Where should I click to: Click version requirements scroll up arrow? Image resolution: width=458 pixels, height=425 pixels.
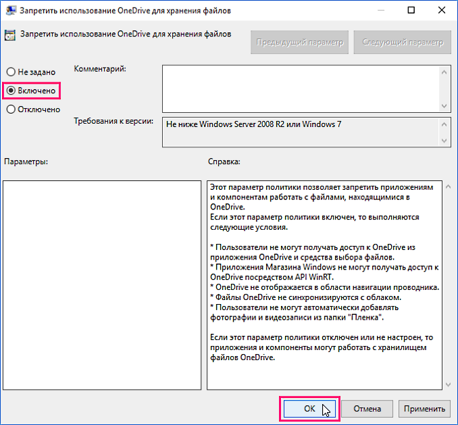tap(444, 124)
